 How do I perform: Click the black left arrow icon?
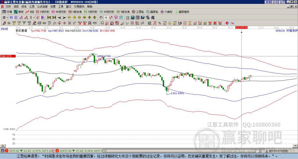click(x=59, y=17)
